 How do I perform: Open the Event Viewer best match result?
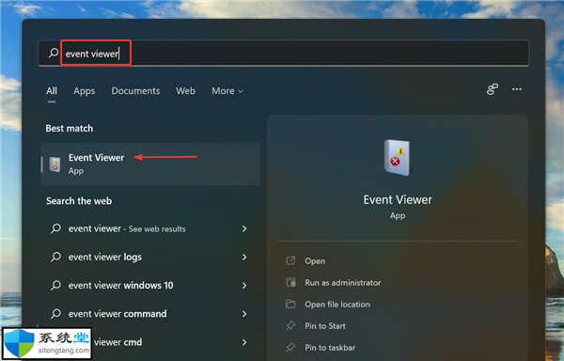click(150, 164)
